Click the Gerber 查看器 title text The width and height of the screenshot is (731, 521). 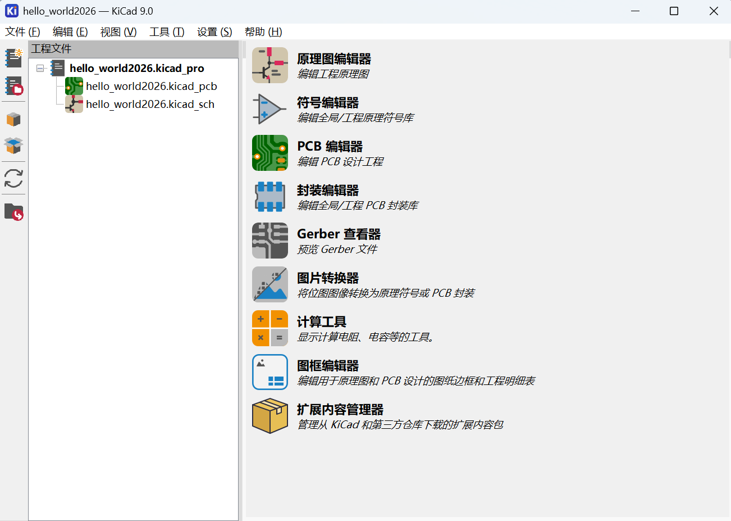[x=339, y=234]
